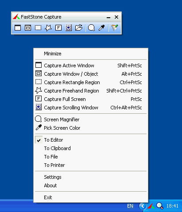182x212 pixels.
Task: Select Capture Freehand Region star icon
Action: pyautogui.click(x=48, y=28)
